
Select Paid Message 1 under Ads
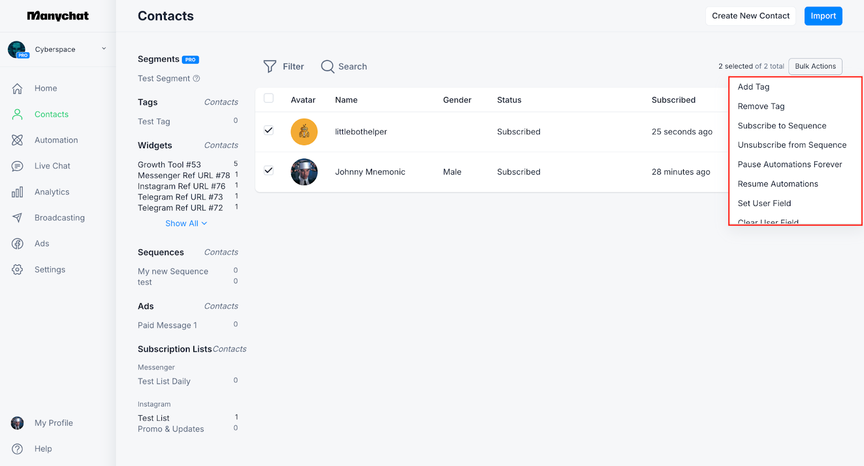pos(167,325)
